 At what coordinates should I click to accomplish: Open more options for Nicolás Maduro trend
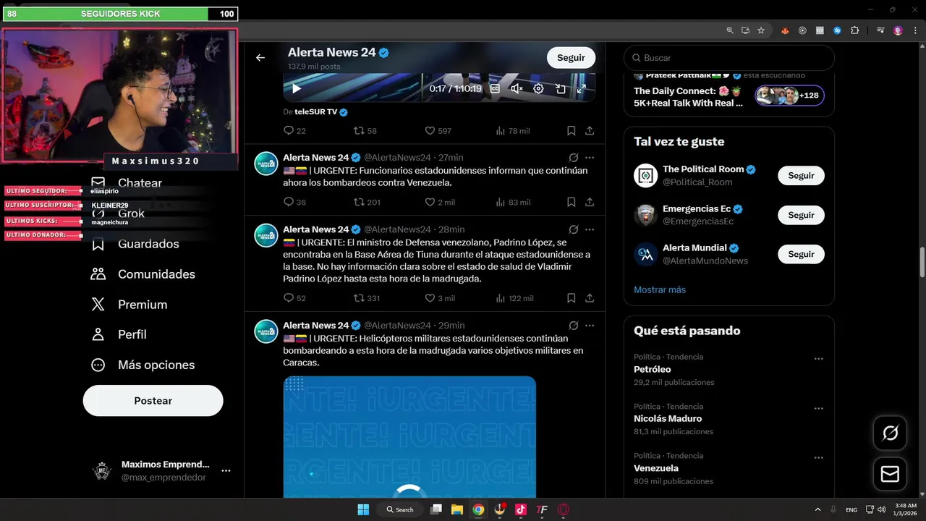(x=818, y=409)
